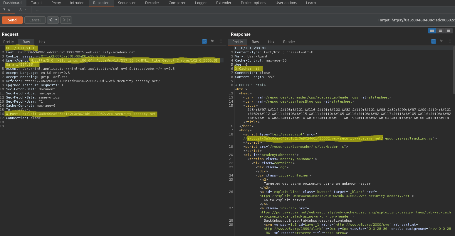Select Repeater request tab 7
The width and height of the screenshot is (455, 236).
4,10
